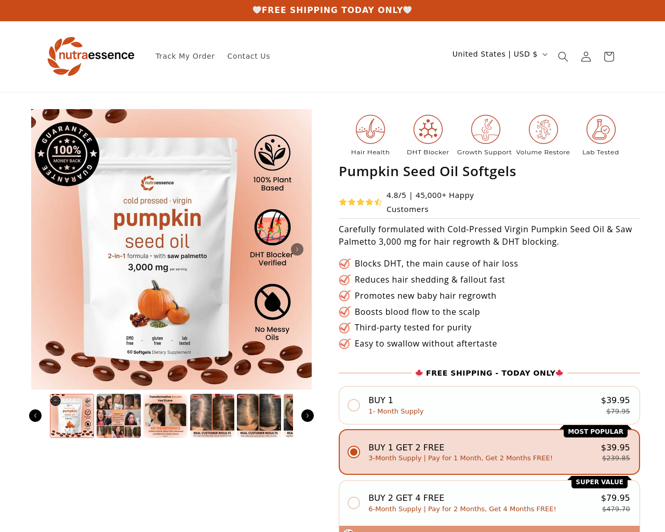This screenshot has height=532, width=665.
Task: Select BUY 2 GET 4 FREE option
Action: (x=489, y=503)
